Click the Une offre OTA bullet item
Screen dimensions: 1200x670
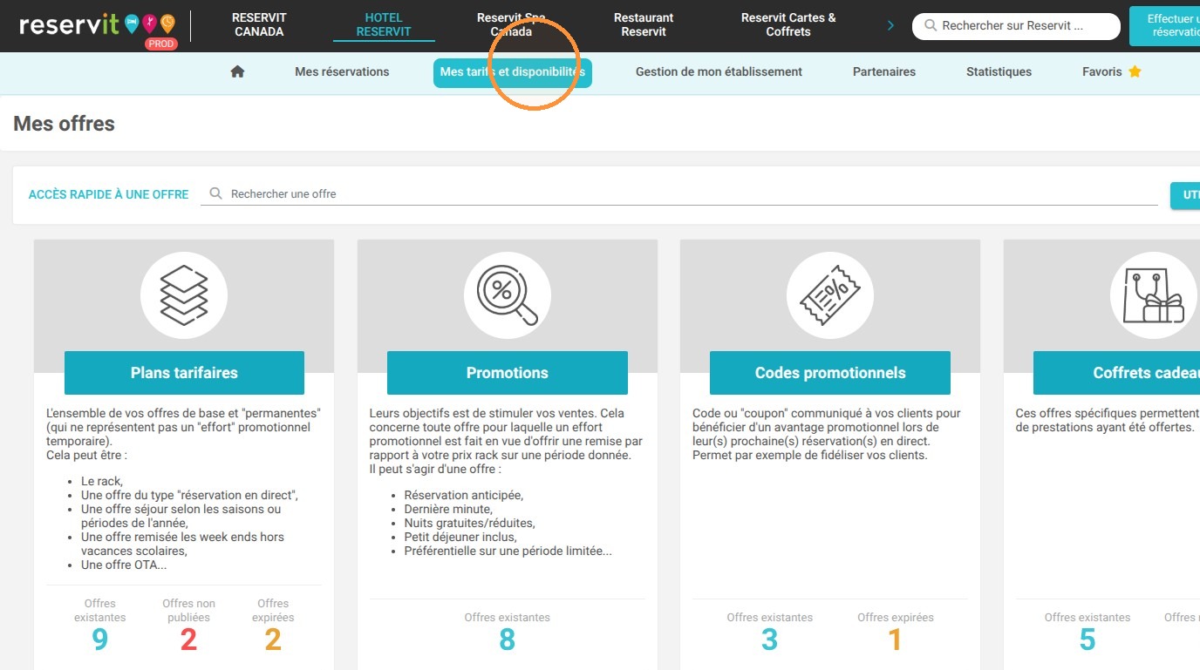[124, 565]
